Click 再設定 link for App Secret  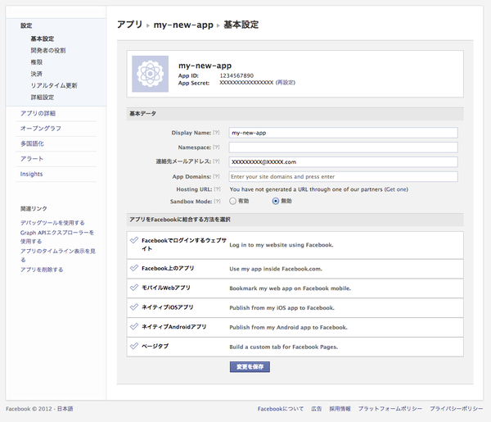(286, 83)
